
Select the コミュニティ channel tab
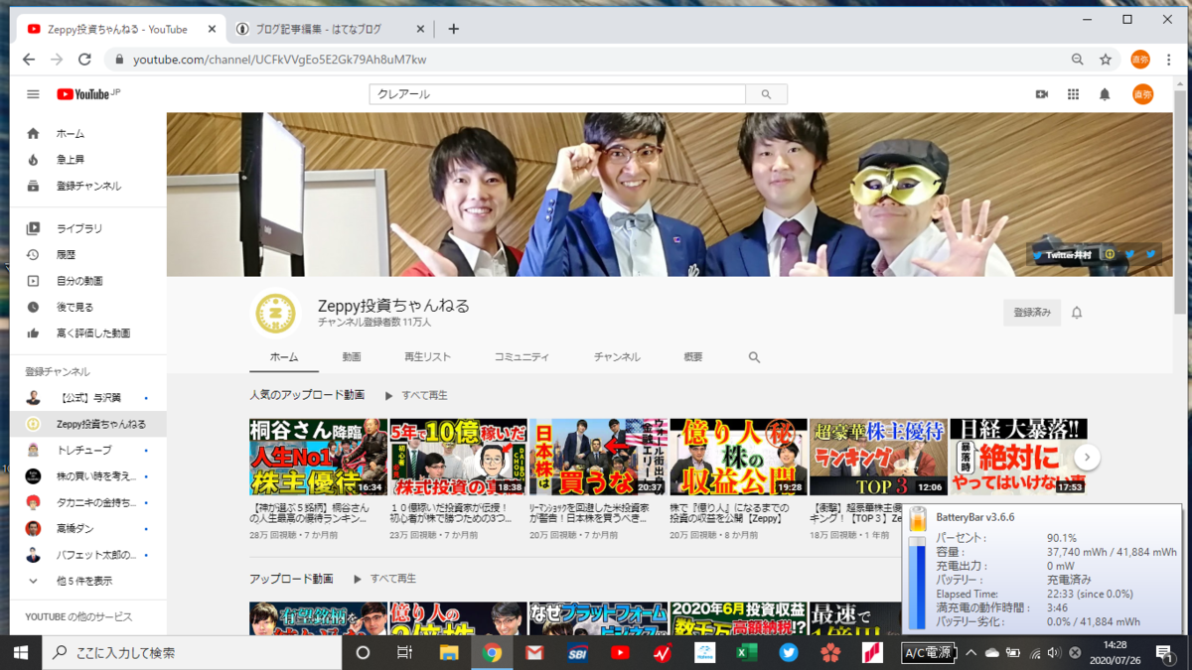pyautogui.click(x=521, y=357)
